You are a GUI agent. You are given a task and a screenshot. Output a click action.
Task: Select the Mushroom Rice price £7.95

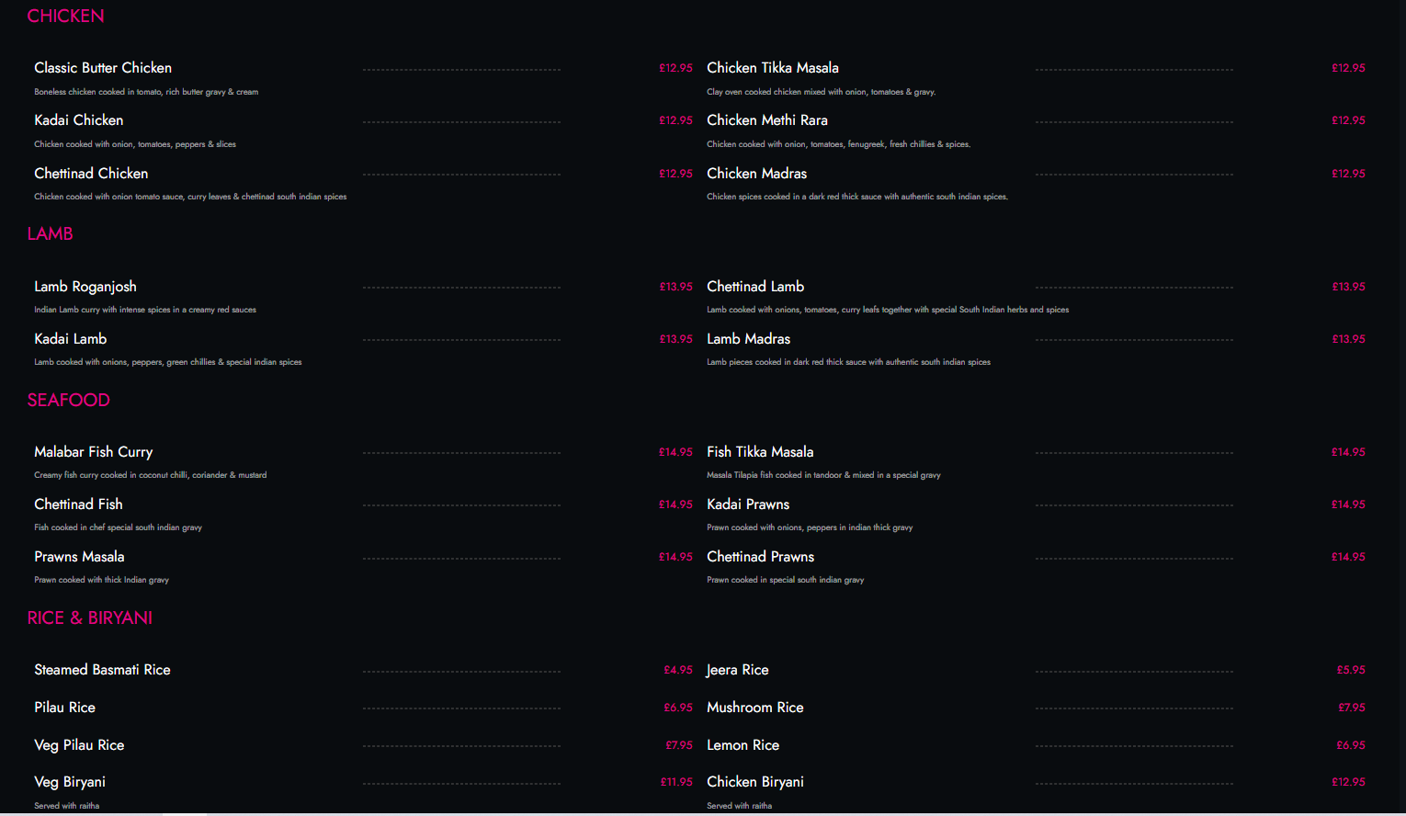coord(1351,708)
